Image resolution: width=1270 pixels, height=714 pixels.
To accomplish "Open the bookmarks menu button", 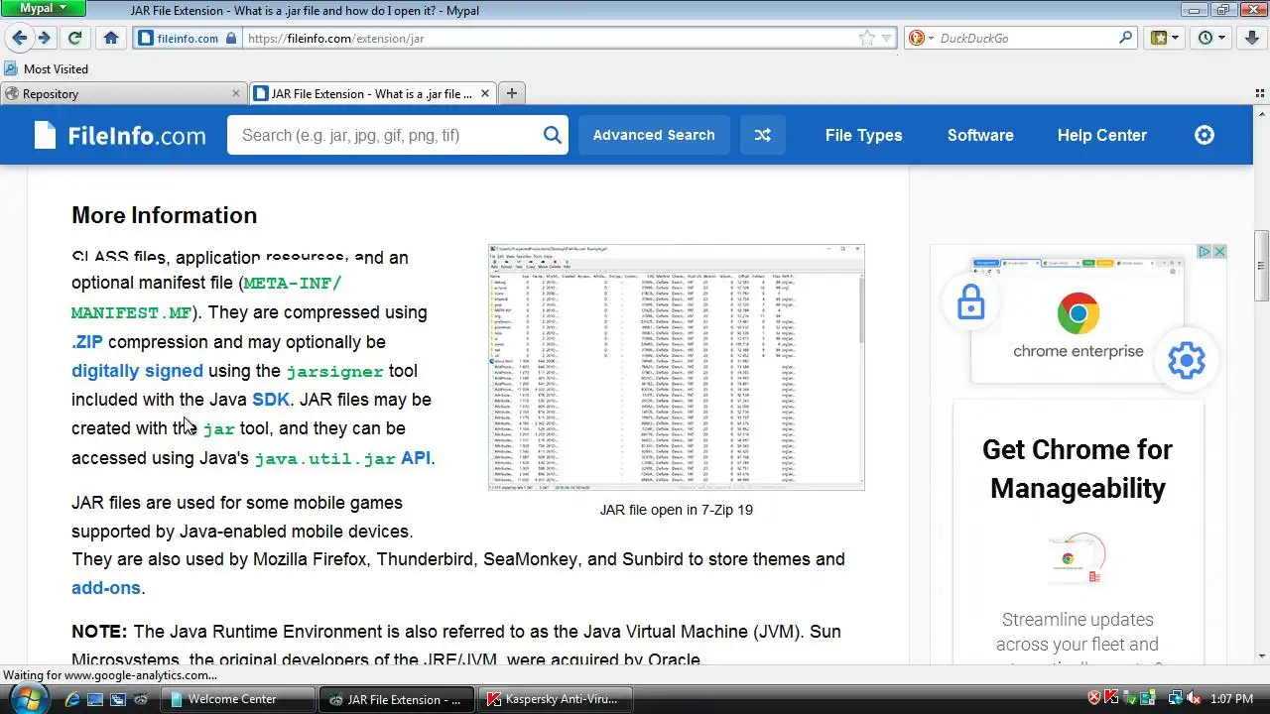I will point(1165,38).
